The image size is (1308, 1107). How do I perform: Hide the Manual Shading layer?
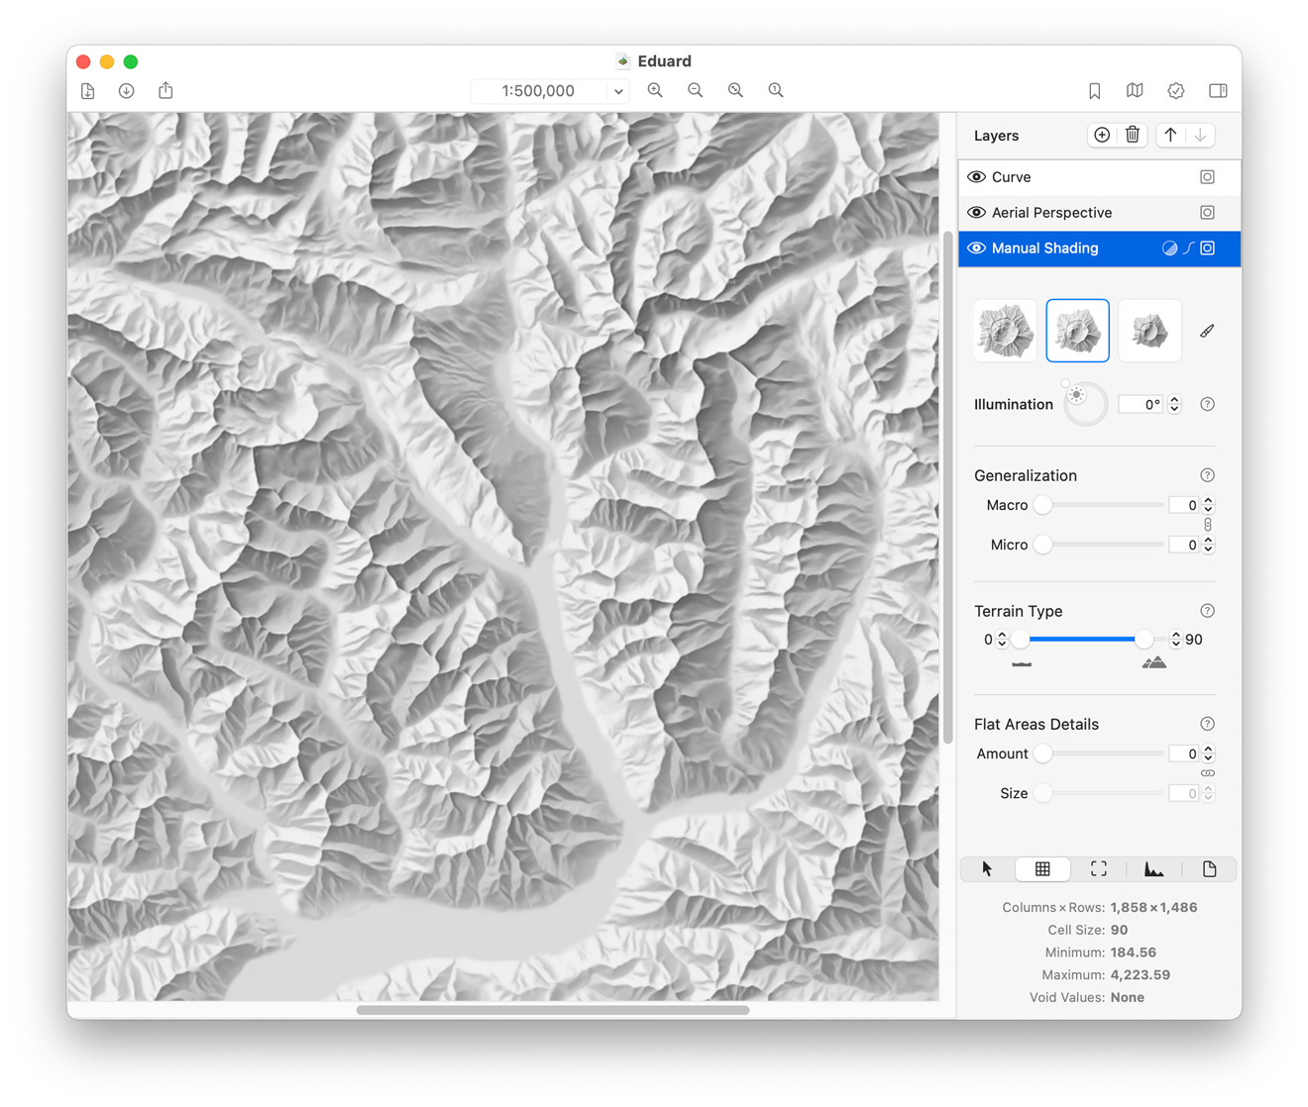click(976, 249)
